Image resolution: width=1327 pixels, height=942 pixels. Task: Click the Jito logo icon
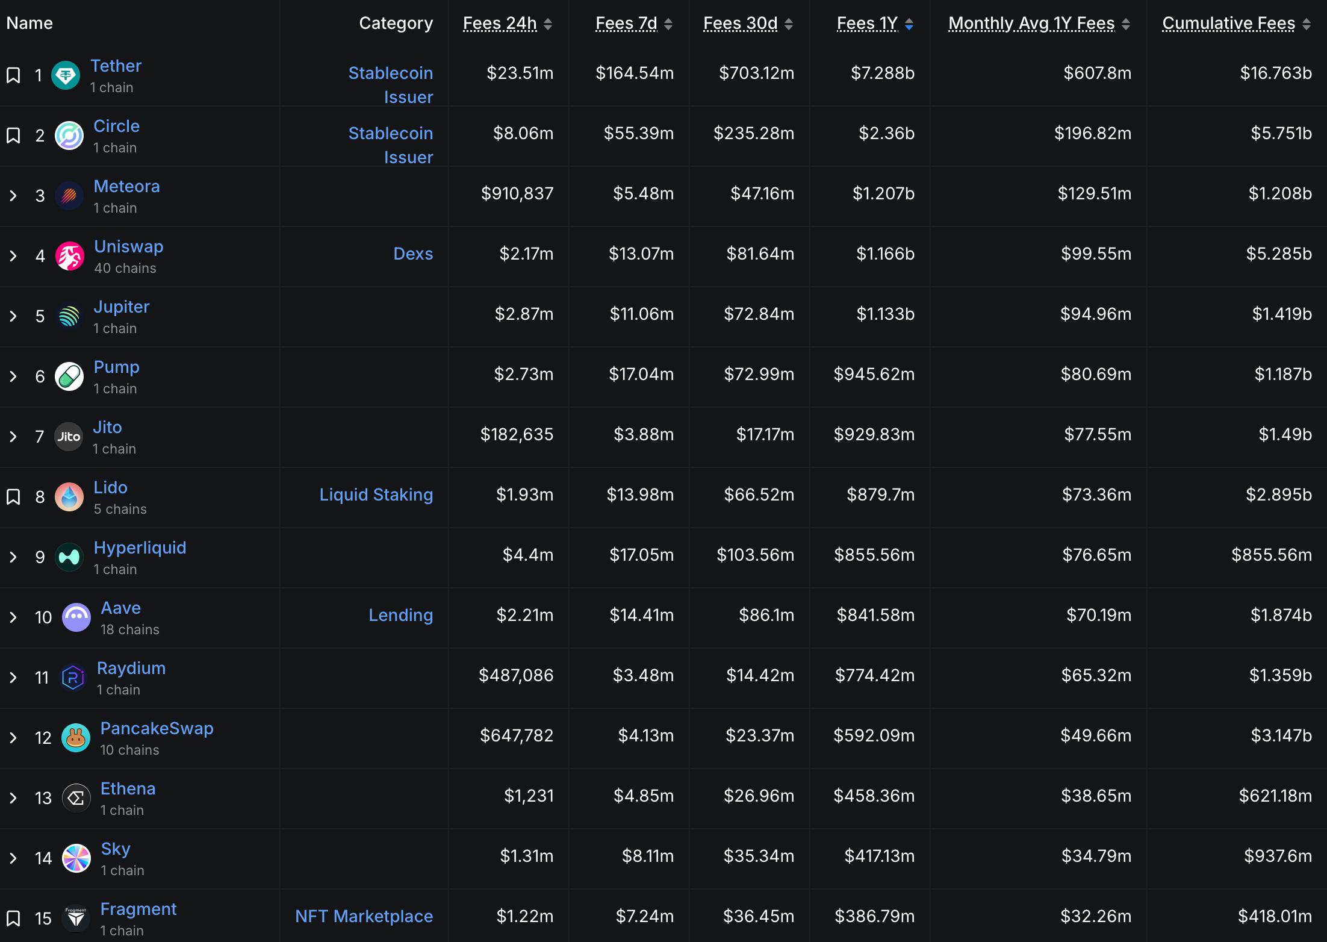tap(69, 437)
